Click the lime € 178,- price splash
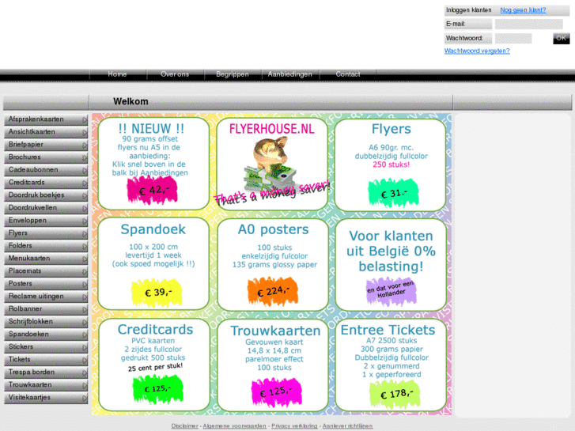This screenshot has width=575, height=431. point(395,395)
